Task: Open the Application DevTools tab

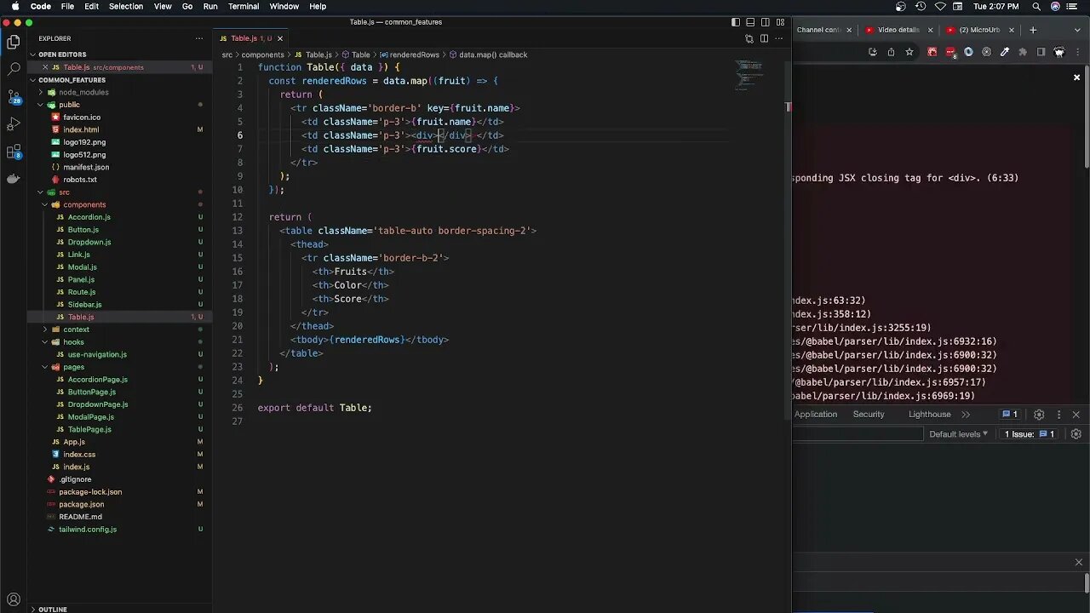Action: click(x=816, y=415)
